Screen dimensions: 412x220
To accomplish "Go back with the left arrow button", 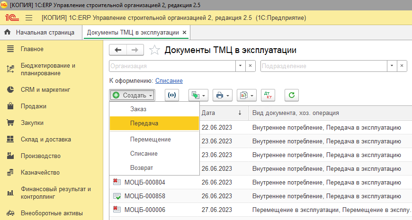I will pyautogui.click(x=118, y=50).
